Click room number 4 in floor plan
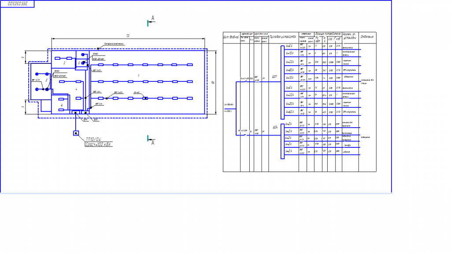The image size is (451, 253). [77, 89]
